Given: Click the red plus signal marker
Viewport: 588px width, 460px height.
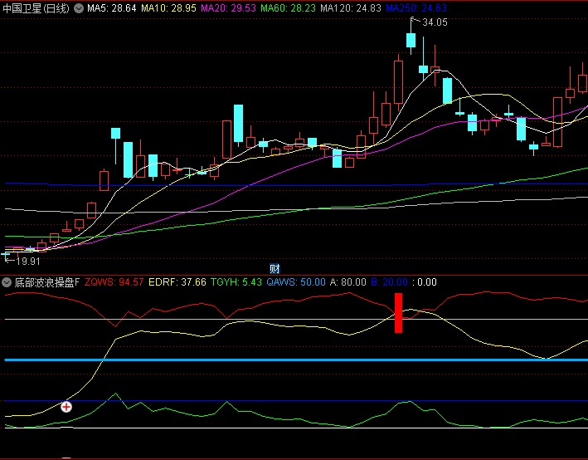Looking at the screenshot, I should pos(66,407).
